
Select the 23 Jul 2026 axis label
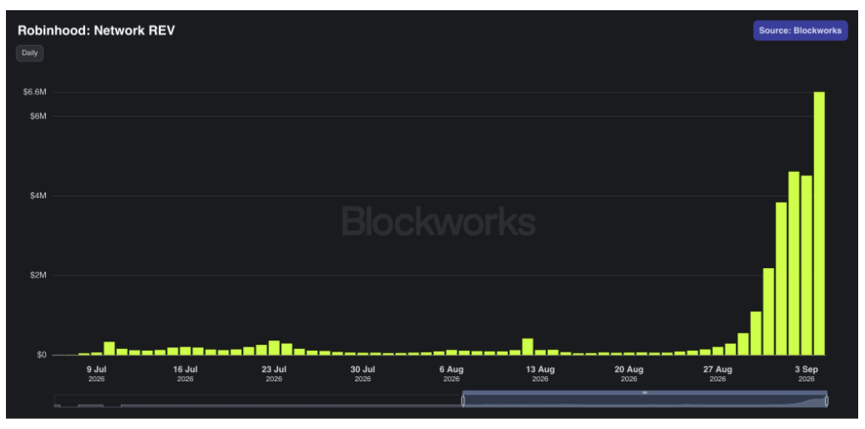pyautogui.click(x=274, y=373)
